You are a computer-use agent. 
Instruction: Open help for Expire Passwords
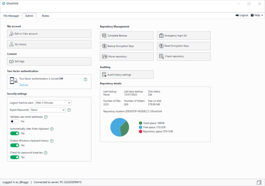coord(69,110)
